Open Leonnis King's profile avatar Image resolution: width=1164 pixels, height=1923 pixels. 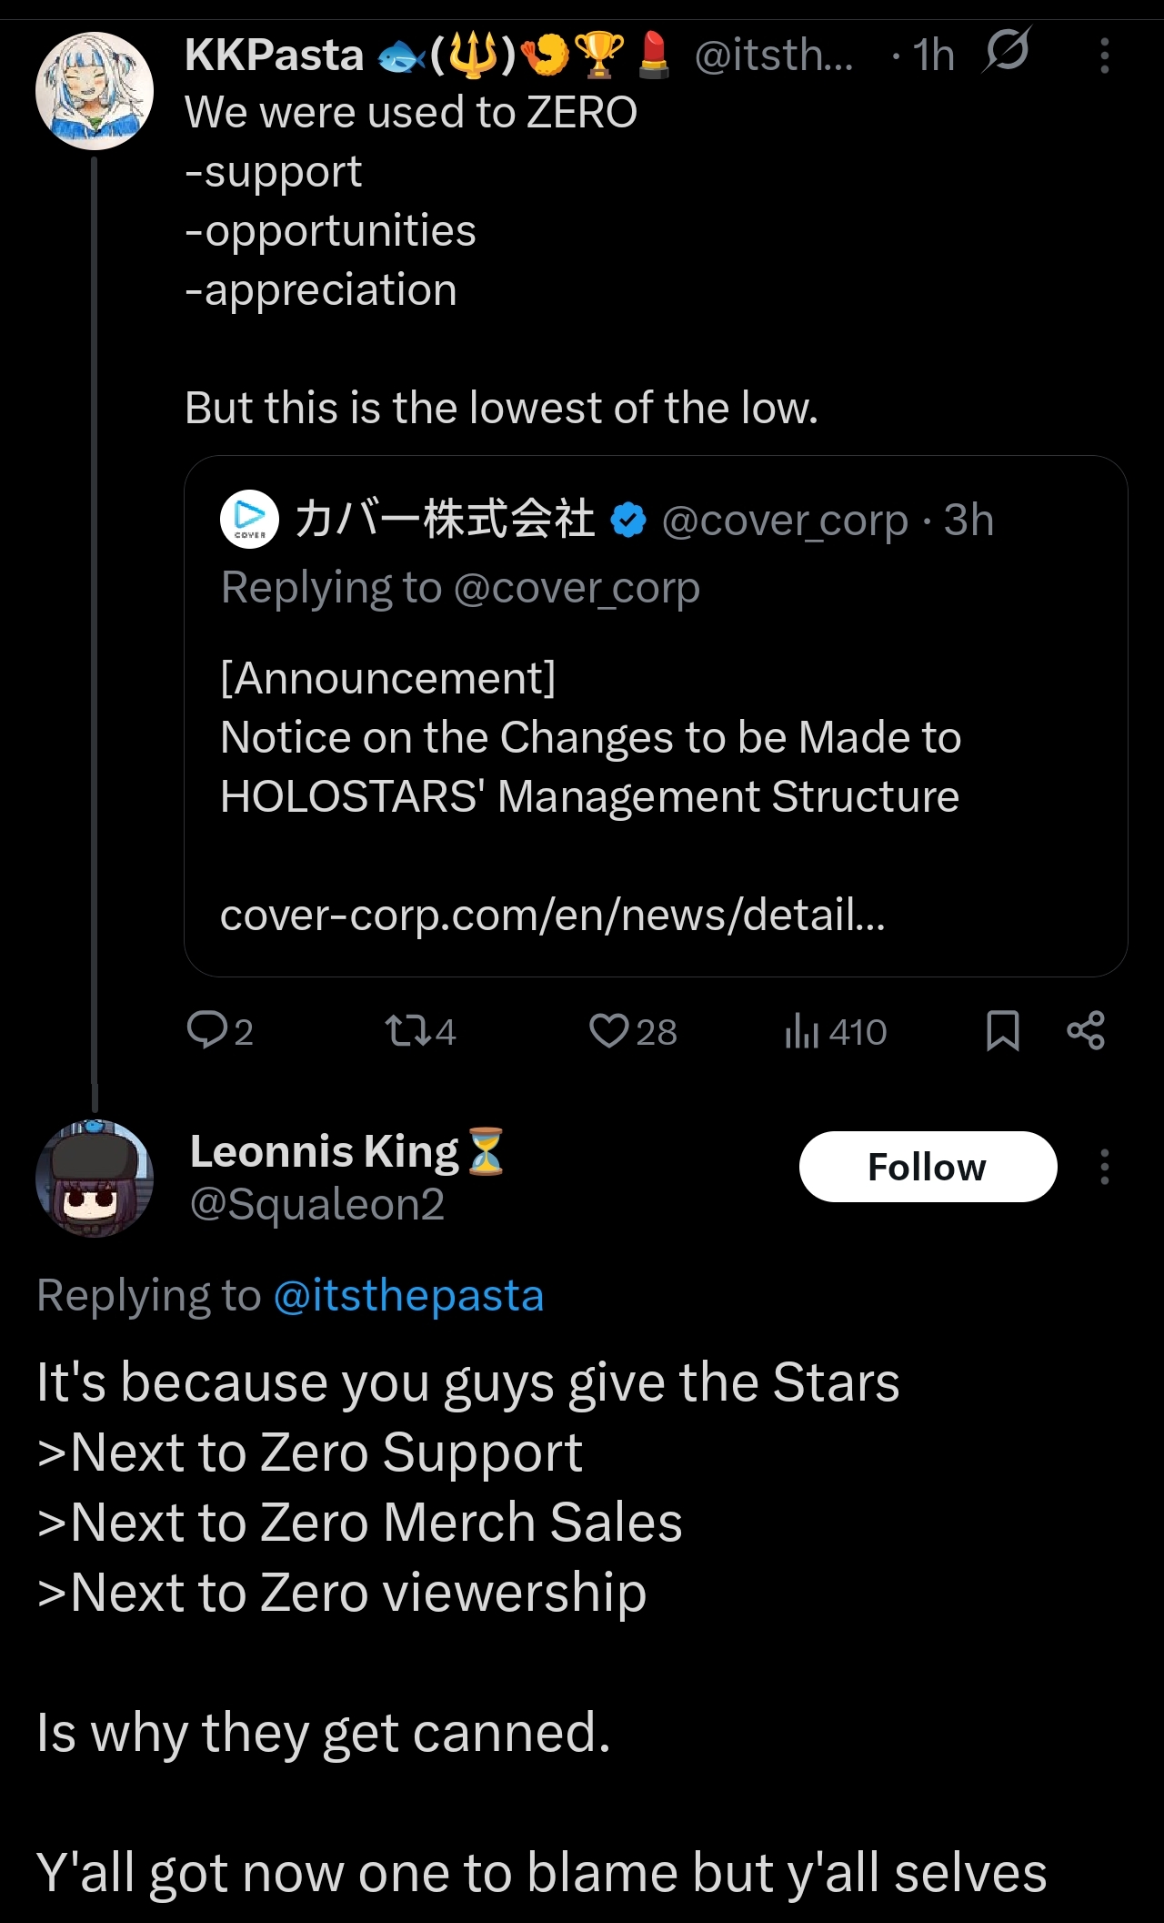pyautogui.click(x=94, y=1178)
